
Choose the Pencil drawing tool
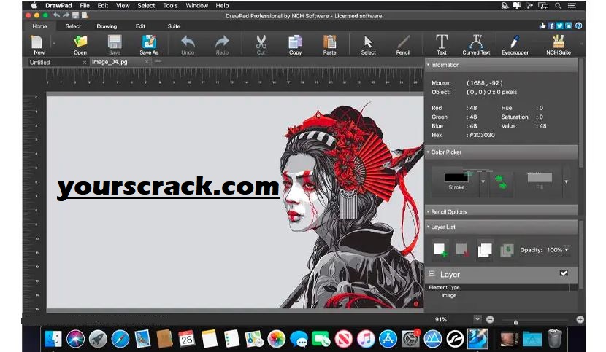pyautogui.click(x=403, y=44)
